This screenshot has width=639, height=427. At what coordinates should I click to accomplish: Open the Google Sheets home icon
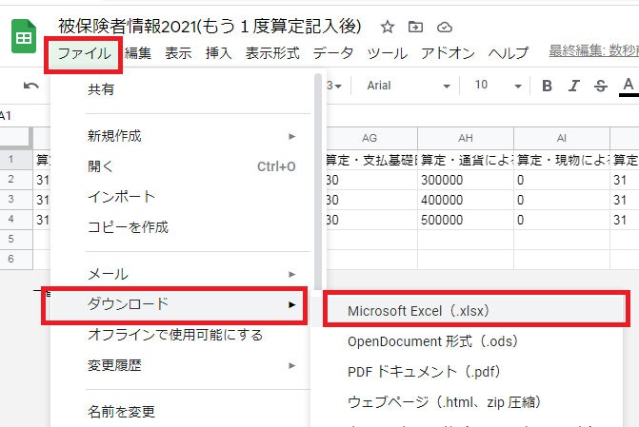pos(23,36)
